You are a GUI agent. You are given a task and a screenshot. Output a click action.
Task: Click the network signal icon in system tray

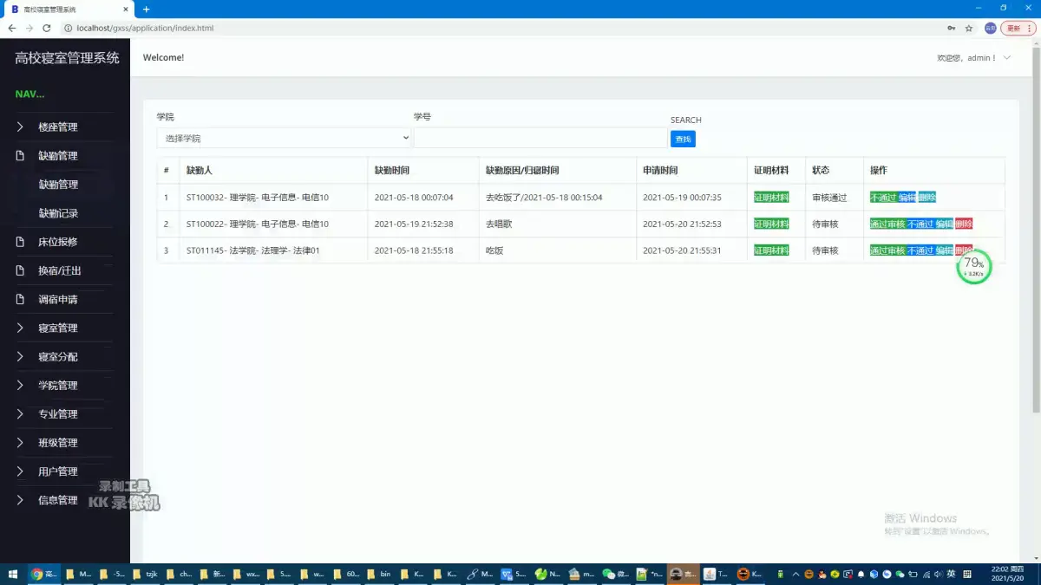[x=925, y=574]
